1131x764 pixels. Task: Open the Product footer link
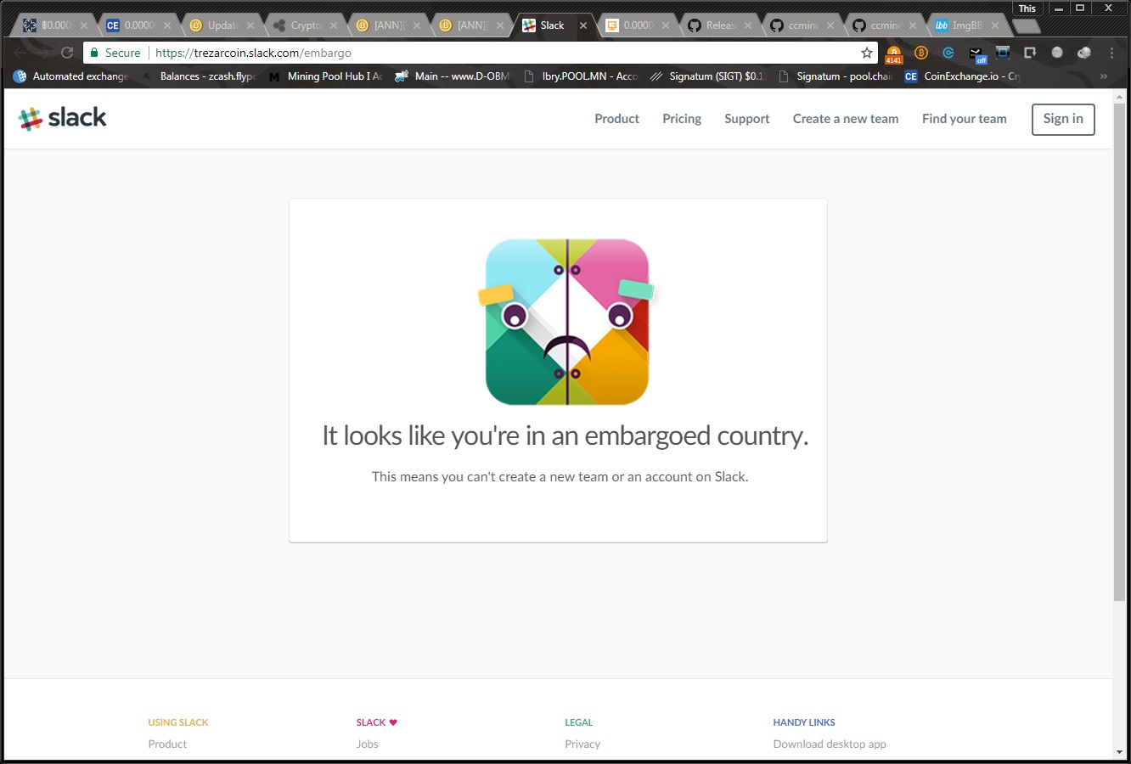click(x=167, y=744)
